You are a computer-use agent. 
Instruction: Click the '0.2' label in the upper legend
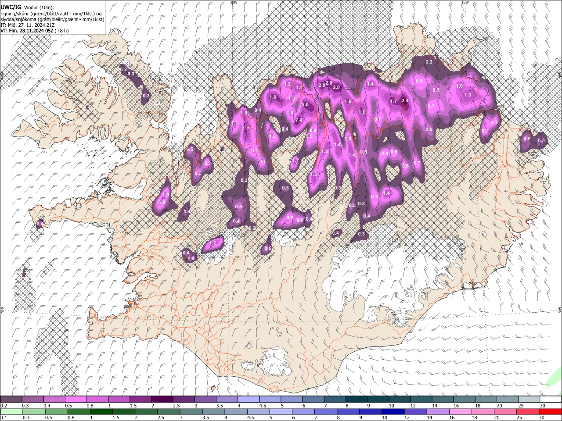pyautogui.click(x=4, y=405)
